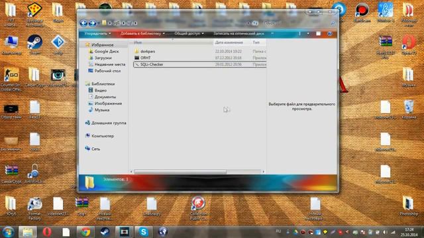
Task: Open Explorer help question-mark icon
Action: coord(329,34)
